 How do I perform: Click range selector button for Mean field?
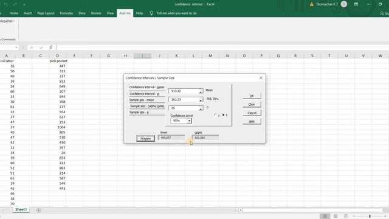201,91
